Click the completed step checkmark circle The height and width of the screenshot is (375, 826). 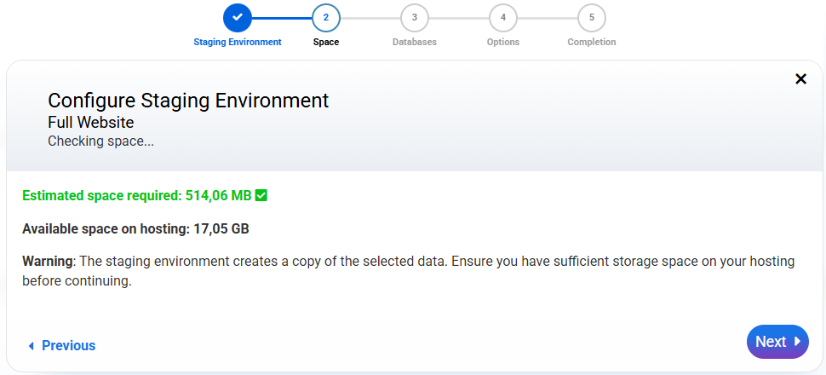(238, 17)
